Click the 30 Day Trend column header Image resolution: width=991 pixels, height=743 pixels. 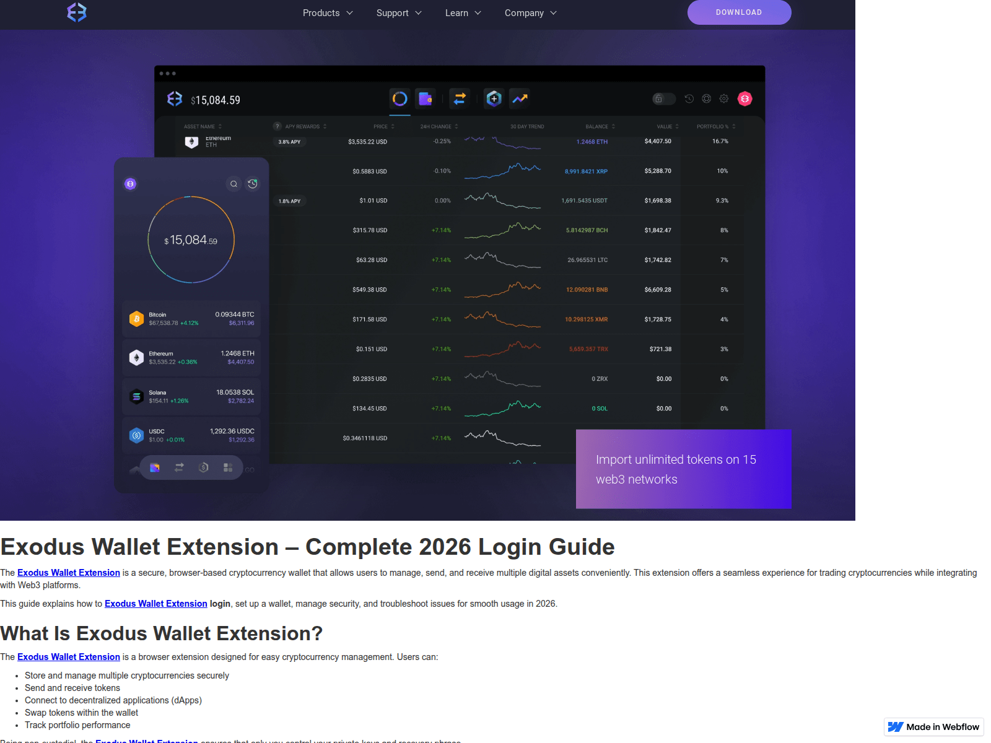tap(527, 126)
